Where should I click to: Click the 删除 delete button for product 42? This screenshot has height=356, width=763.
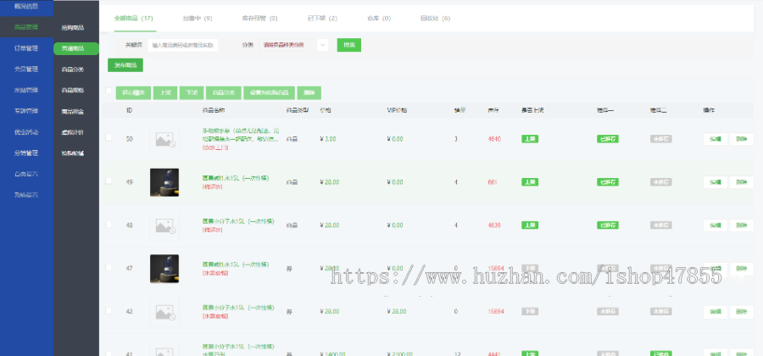[x=742, y=312]
